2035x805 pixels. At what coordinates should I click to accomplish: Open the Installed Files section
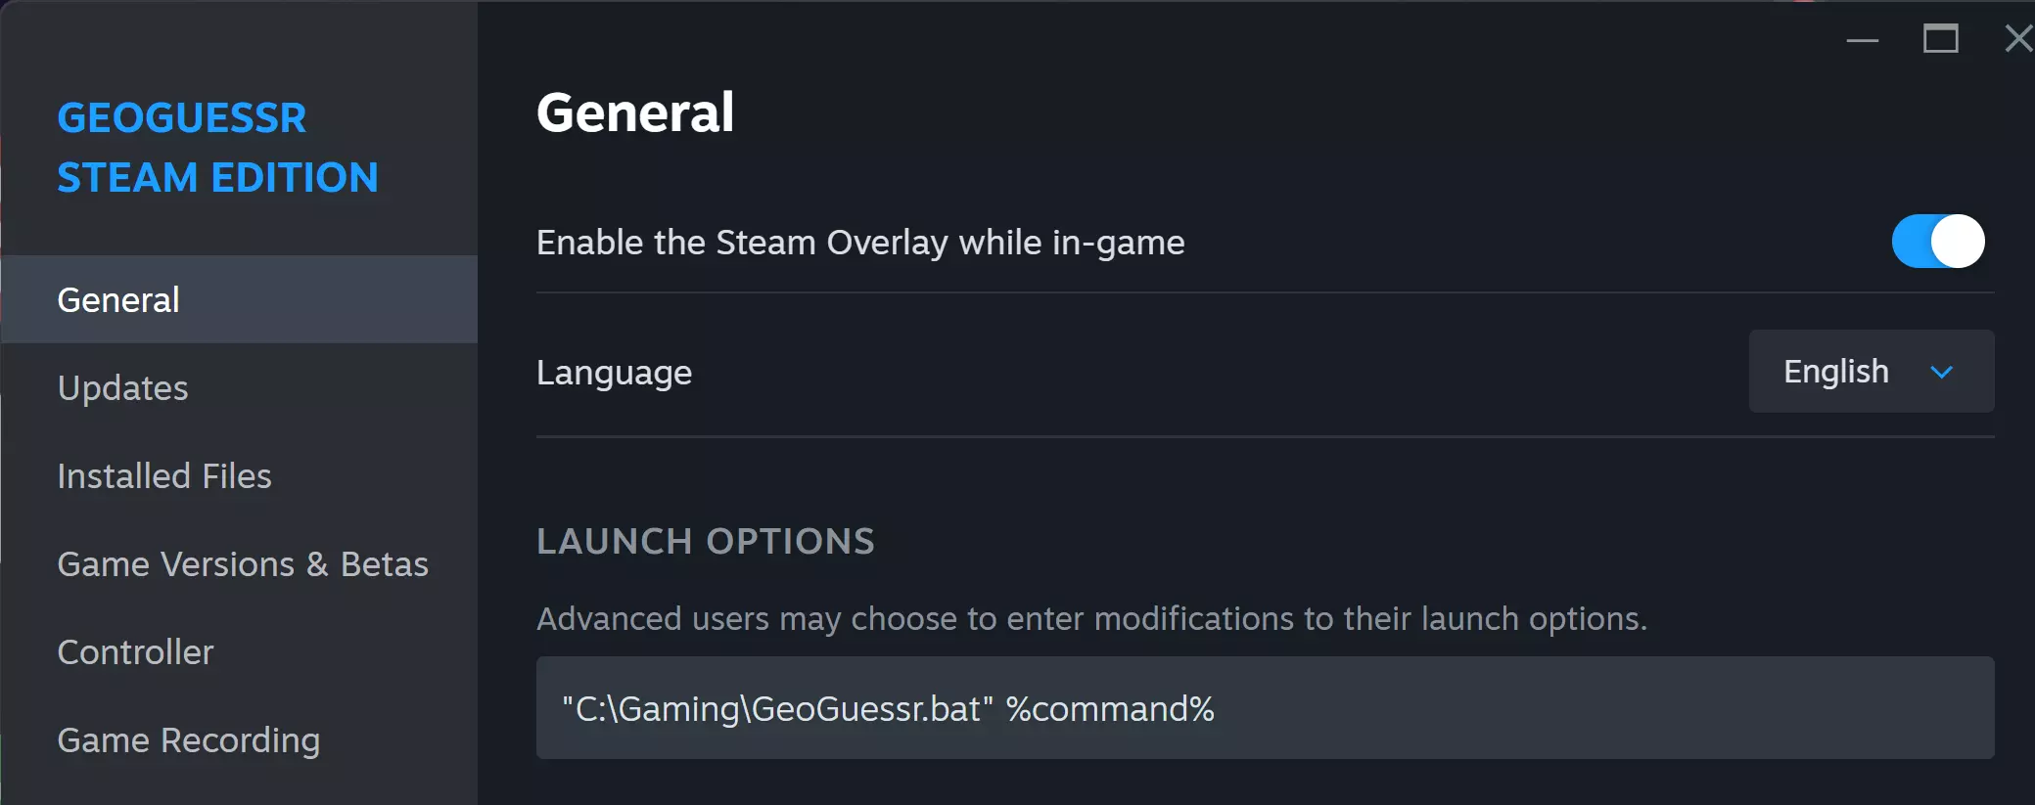click(164, 476)
